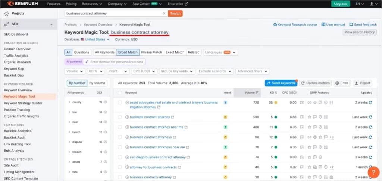382x181 pixels.
Task: Select the Phrase Match tab
Action: tap(151, 52)
